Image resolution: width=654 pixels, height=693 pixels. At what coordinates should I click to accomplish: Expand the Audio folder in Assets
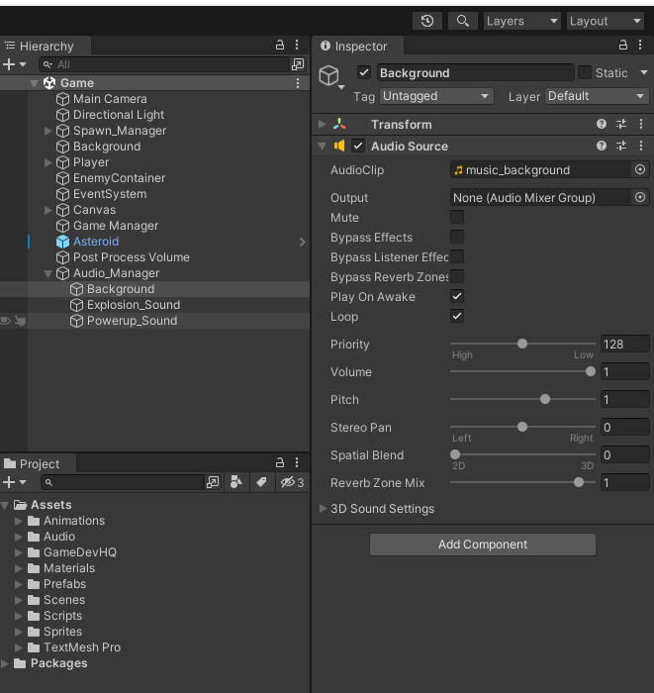(x=18, y=537)
